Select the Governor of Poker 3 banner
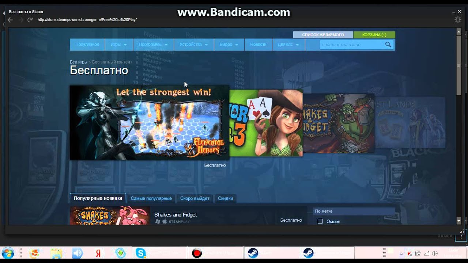 266,123
